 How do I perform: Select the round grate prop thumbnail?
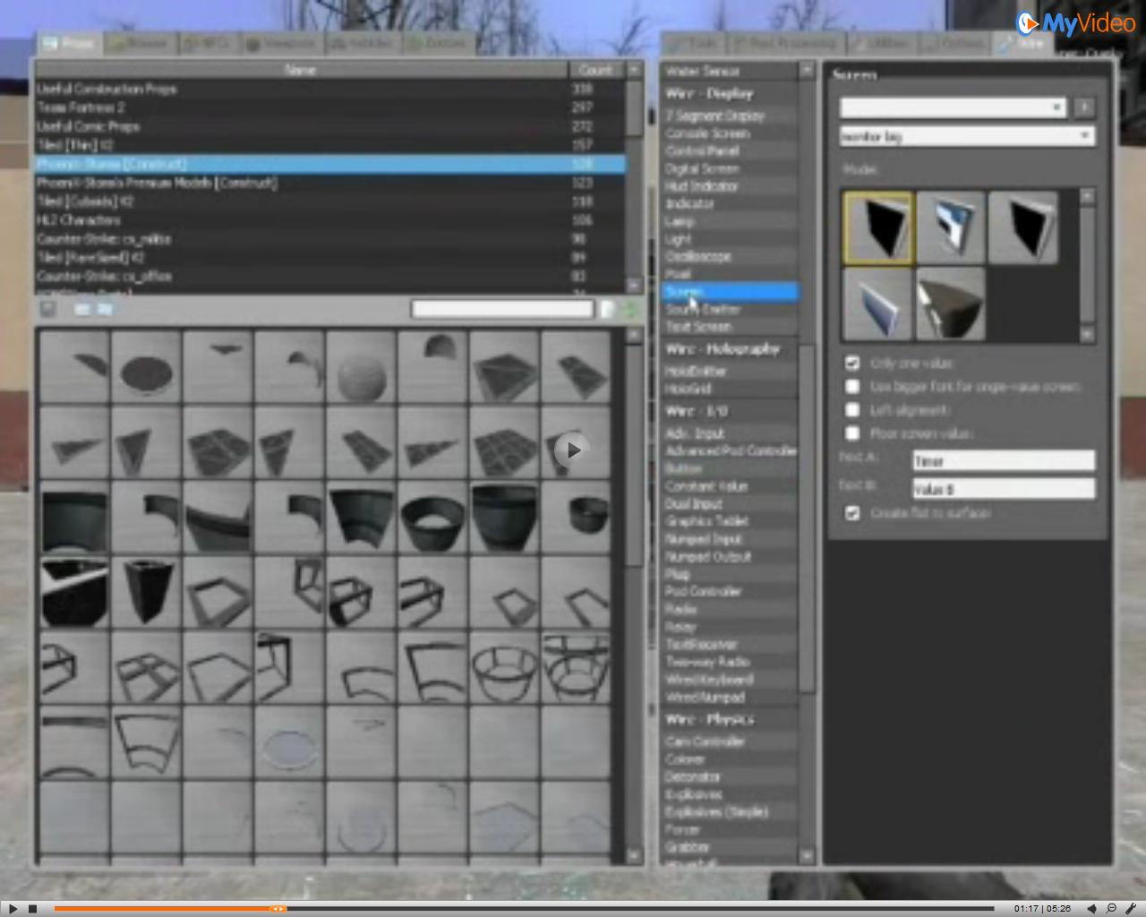point(146,367)
